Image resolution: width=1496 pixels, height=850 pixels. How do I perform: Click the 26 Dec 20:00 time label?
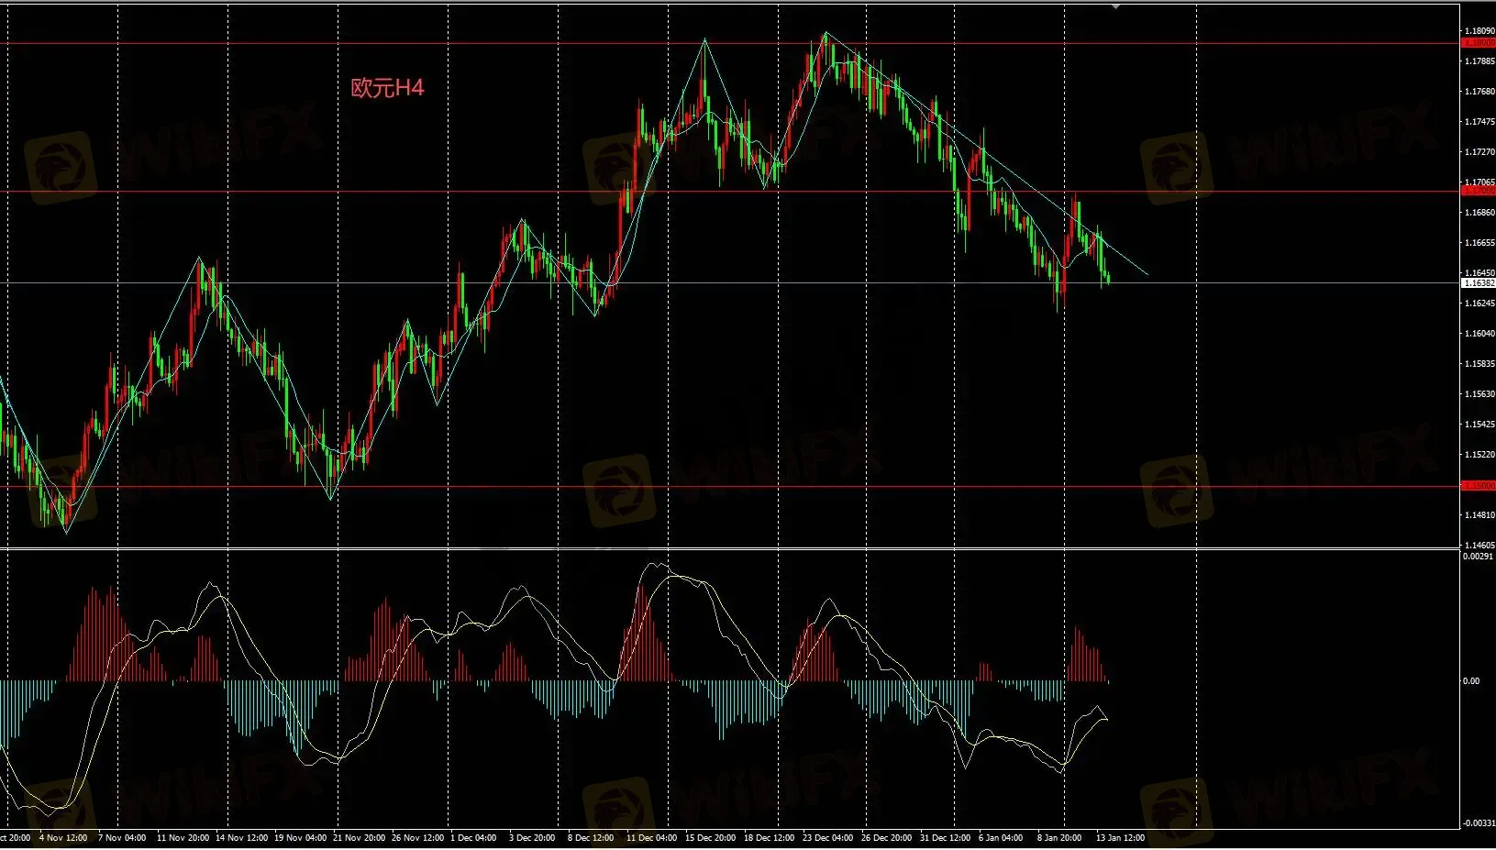pyautogui.click(x=886, y=838)
